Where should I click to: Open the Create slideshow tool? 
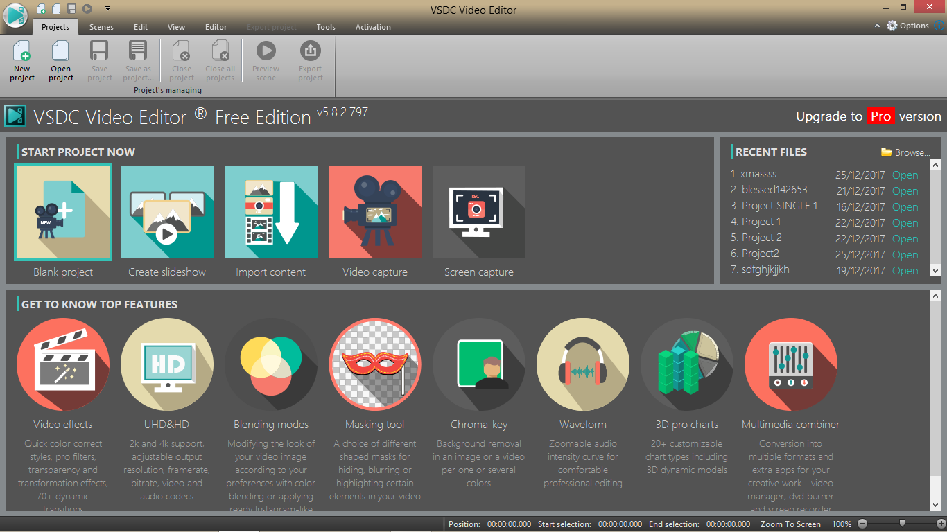(166, 212)
